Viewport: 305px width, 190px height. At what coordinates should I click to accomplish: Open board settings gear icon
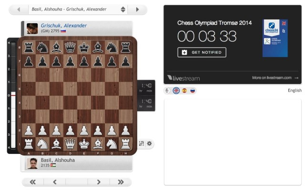(149, 143)
